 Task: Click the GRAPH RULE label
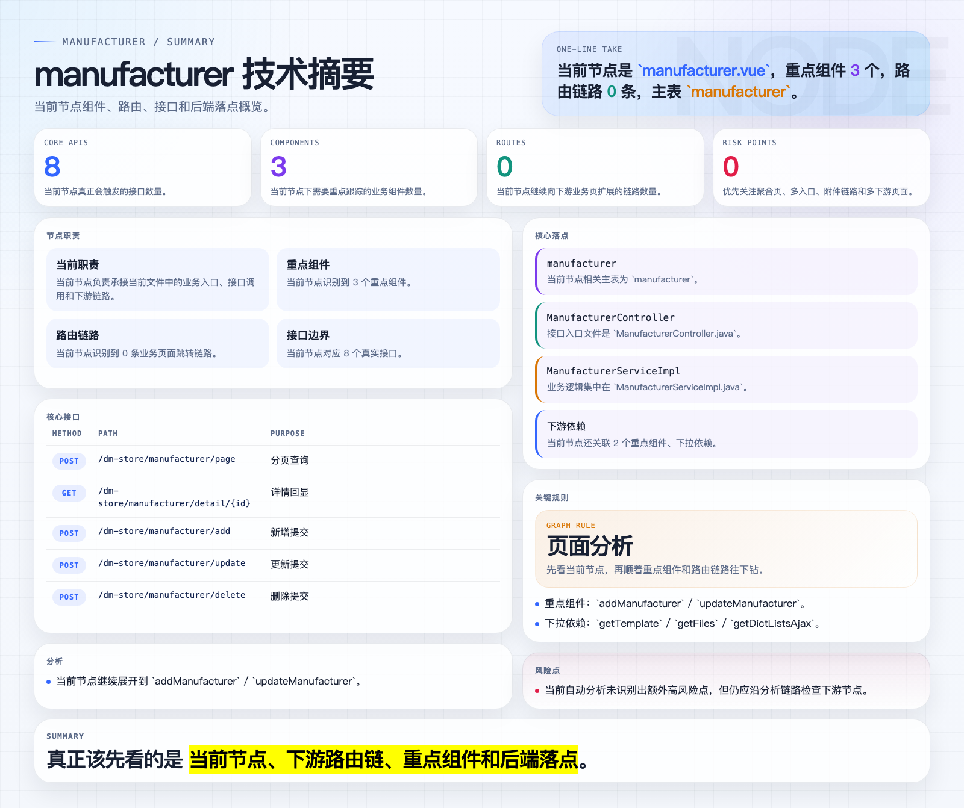(571, 526)
